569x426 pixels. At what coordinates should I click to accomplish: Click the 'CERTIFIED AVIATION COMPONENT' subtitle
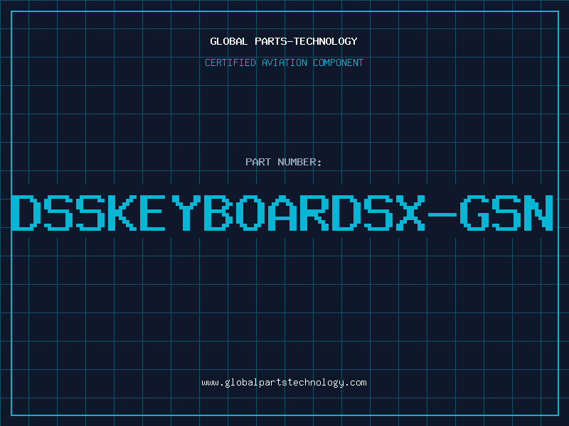[284, 62]
